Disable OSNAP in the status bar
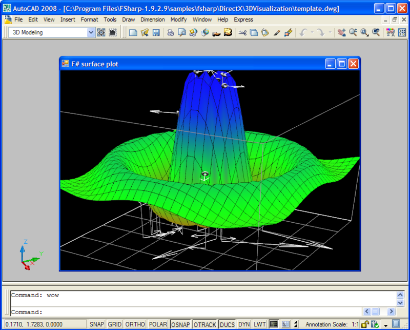This screenshot has width=410, height=330. click(181, 324)
